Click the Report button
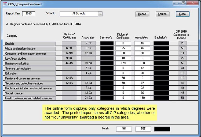201x137 pixels. click(x=142, y=14)
